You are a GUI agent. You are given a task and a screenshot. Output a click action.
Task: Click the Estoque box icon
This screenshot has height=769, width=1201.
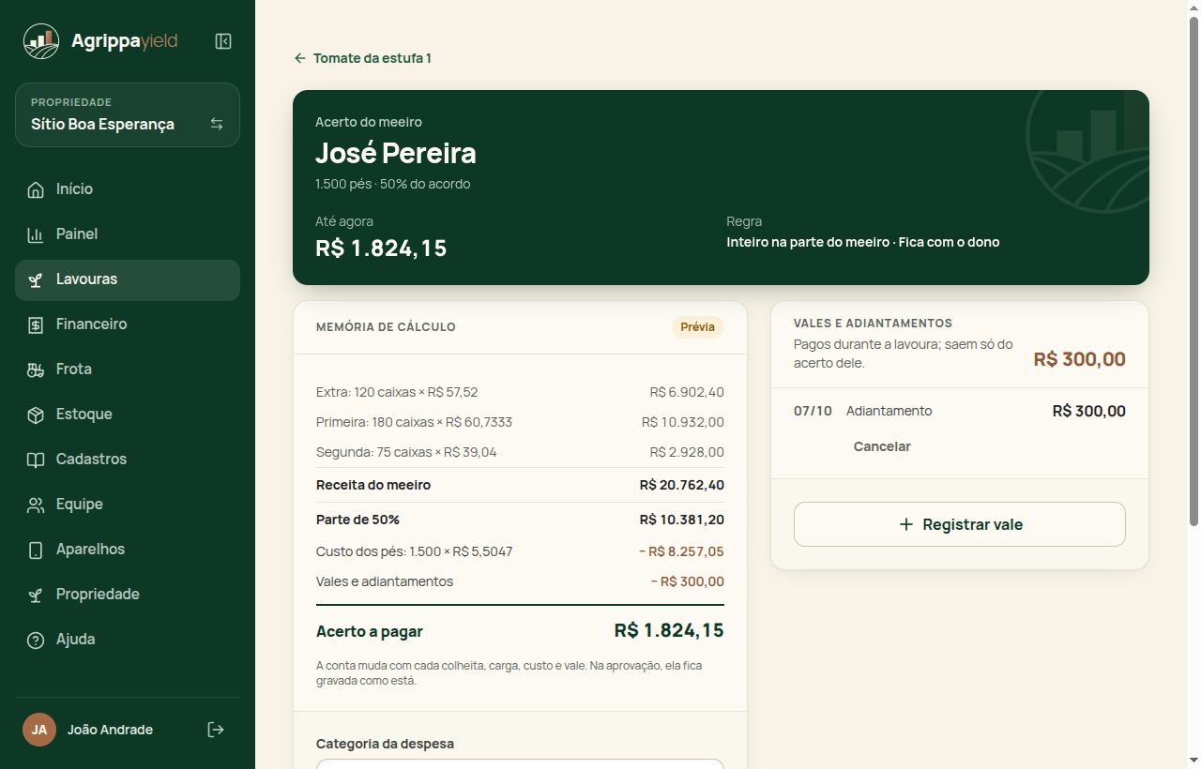[36, 415]
